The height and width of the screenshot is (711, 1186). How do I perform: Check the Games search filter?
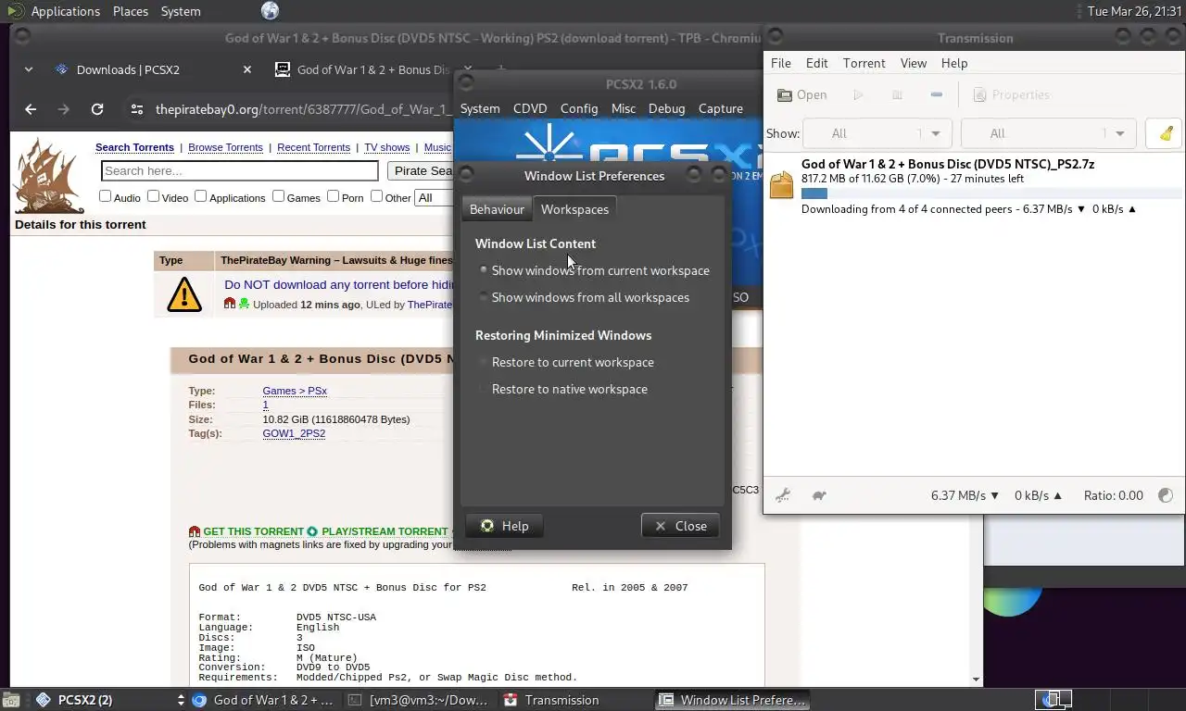pyautogui.click(x=278, y=196)
